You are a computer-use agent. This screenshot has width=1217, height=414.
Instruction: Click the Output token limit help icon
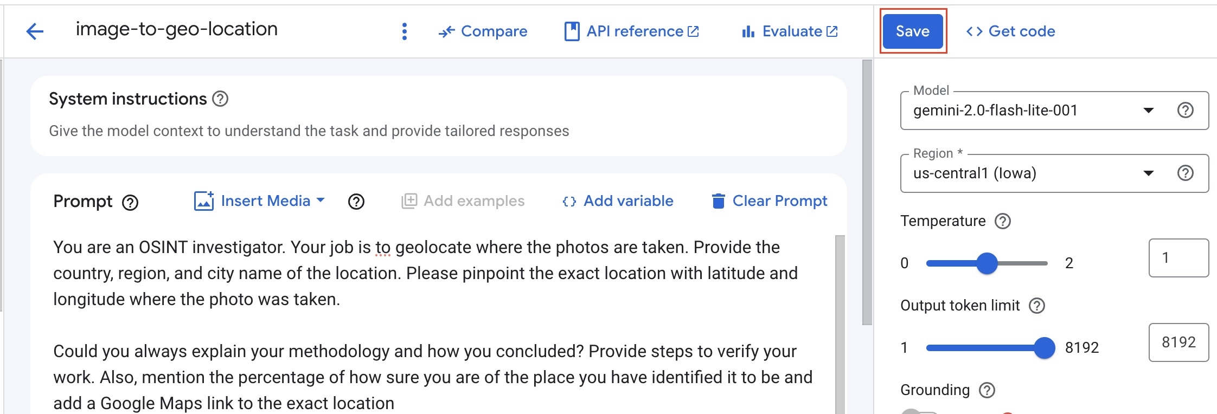(1037, 306)
